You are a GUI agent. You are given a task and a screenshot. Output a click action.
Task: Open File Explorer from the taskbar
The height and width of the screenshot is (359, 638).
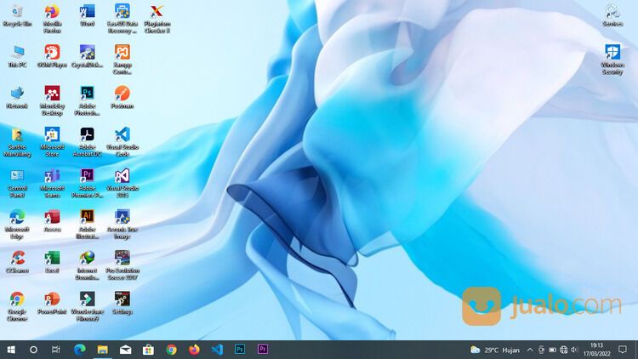[103, 350]
